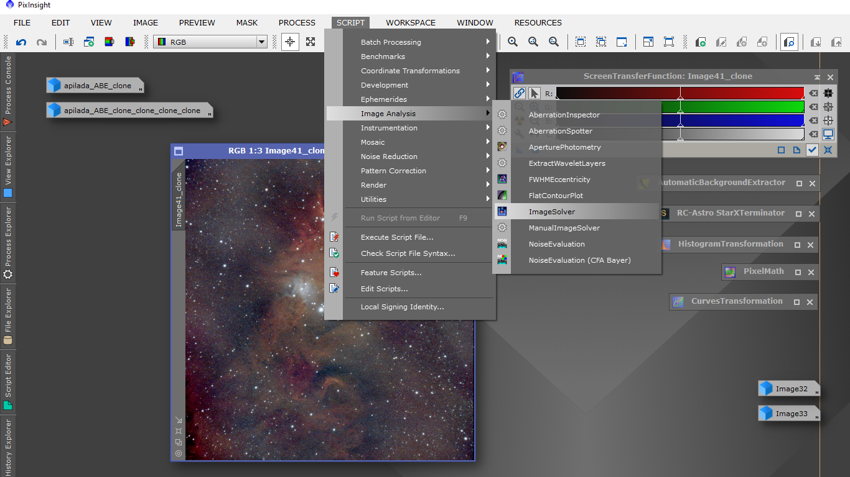
Task: Click the nebula image in Image41_clone window
Action: 330,309
